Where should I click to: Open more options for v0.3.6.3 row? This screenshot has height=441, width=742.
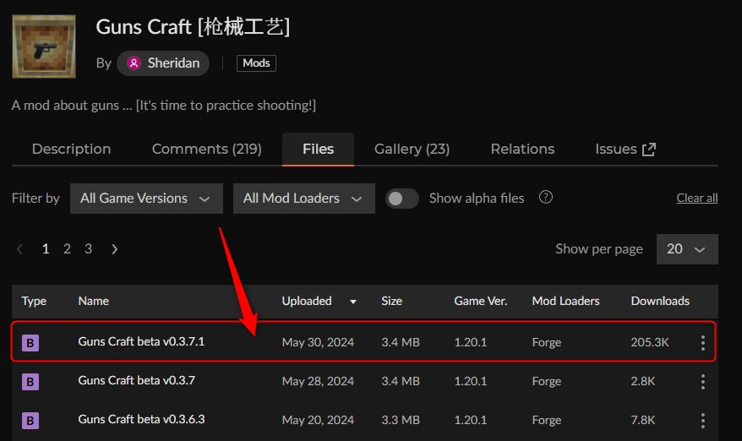(703, 420)
